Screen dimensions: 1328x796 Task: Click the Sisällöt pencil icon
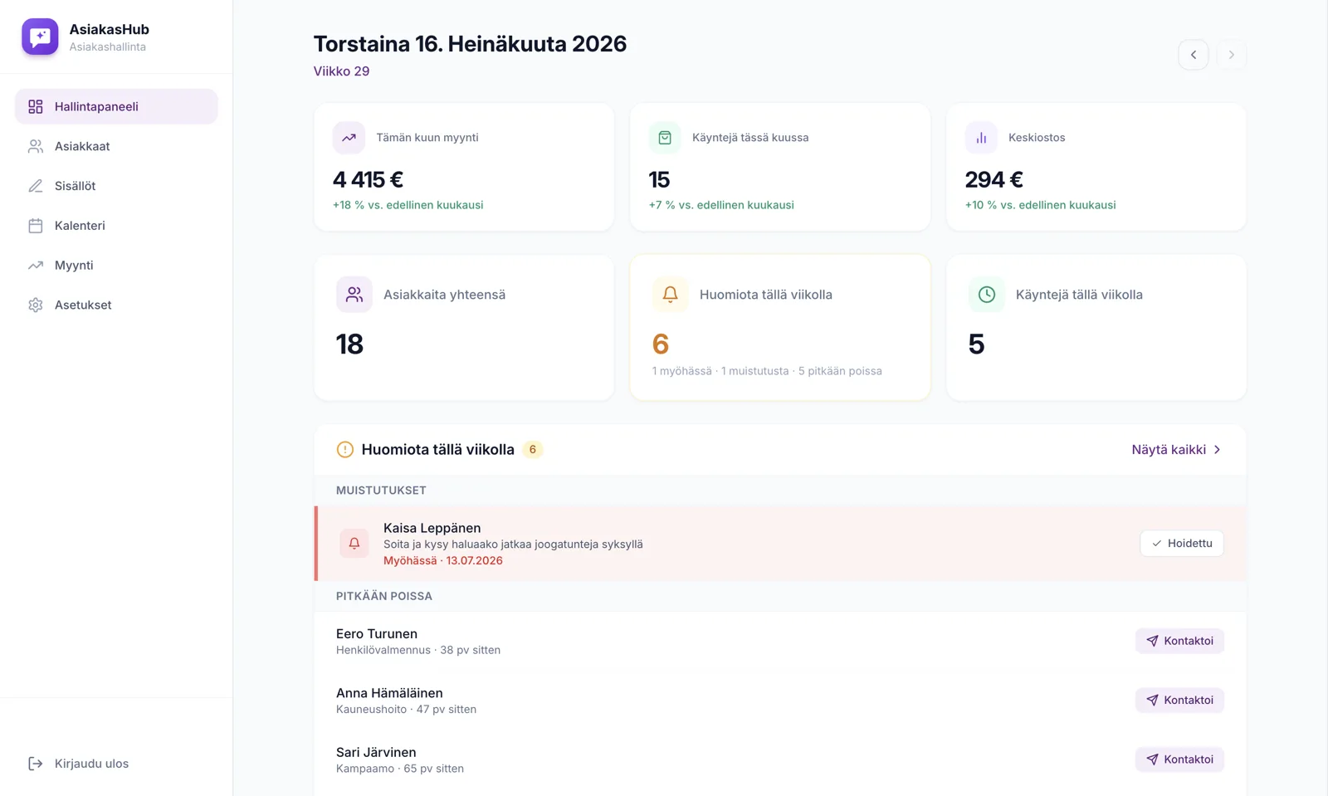click(36, 186)
